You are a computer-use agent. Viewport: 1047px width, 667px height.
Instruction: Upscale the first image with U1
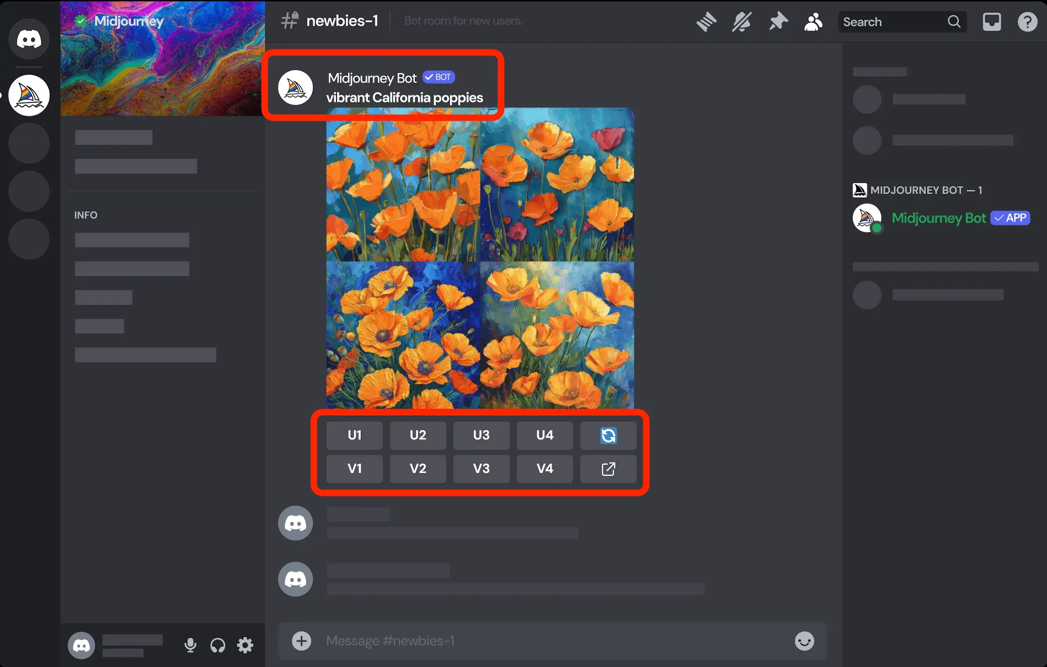[355, 435]
